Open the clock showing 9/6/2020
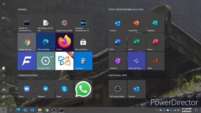 pos(187,110)
